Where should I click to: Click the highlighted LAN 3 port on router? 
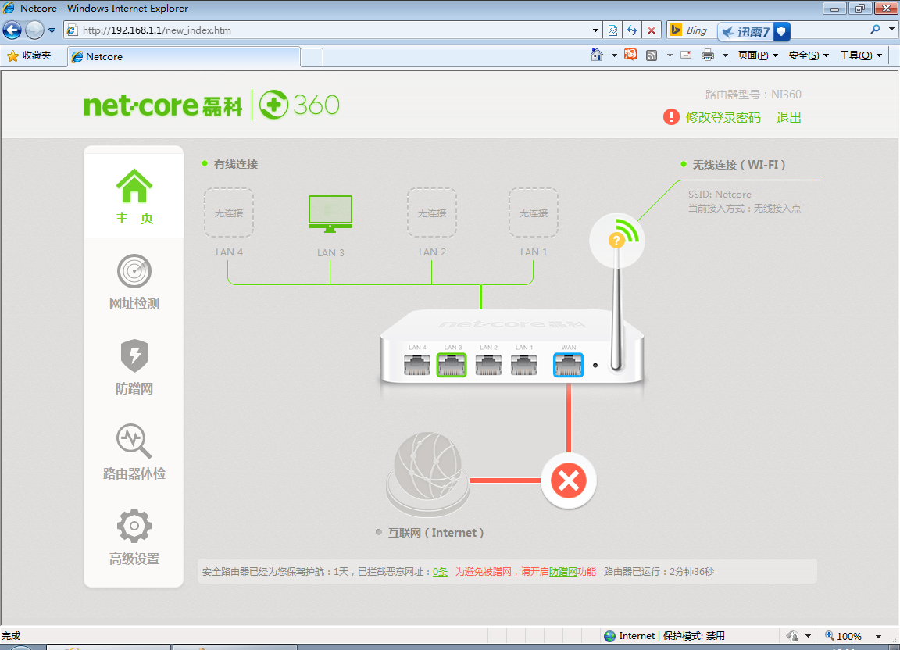[x=452, y=365]
